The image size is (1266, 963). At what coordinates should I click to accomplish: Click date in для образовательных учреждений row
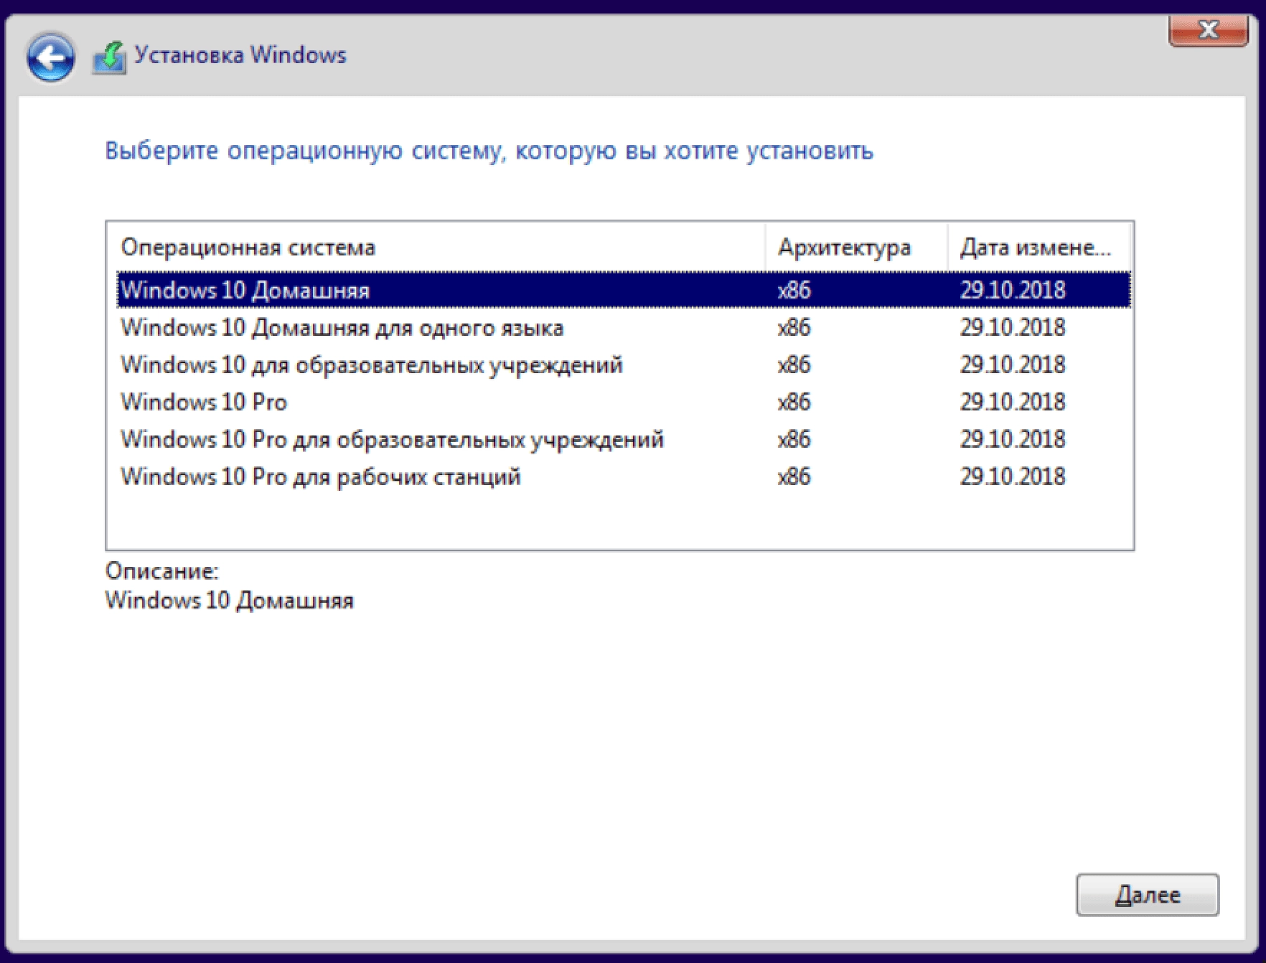tap(1013, 365)
